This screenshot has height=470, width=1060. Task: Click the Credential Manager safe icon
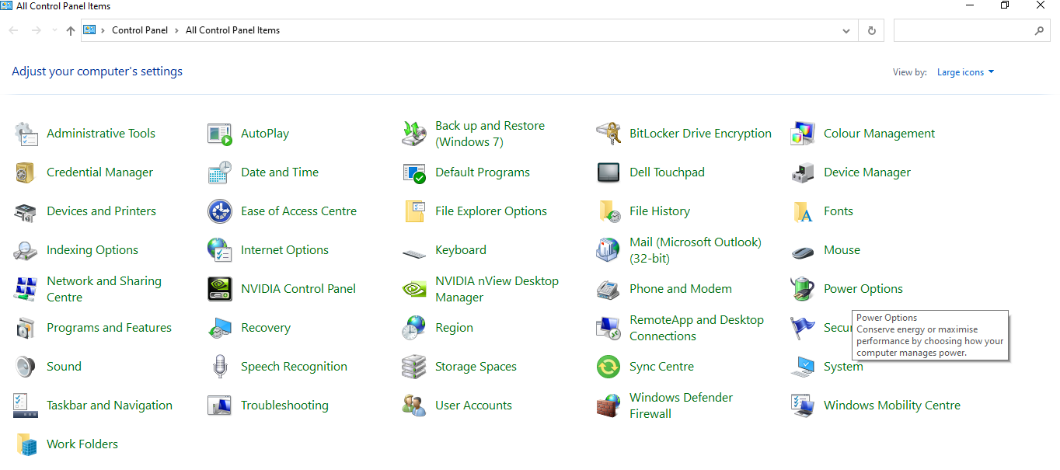26,172
